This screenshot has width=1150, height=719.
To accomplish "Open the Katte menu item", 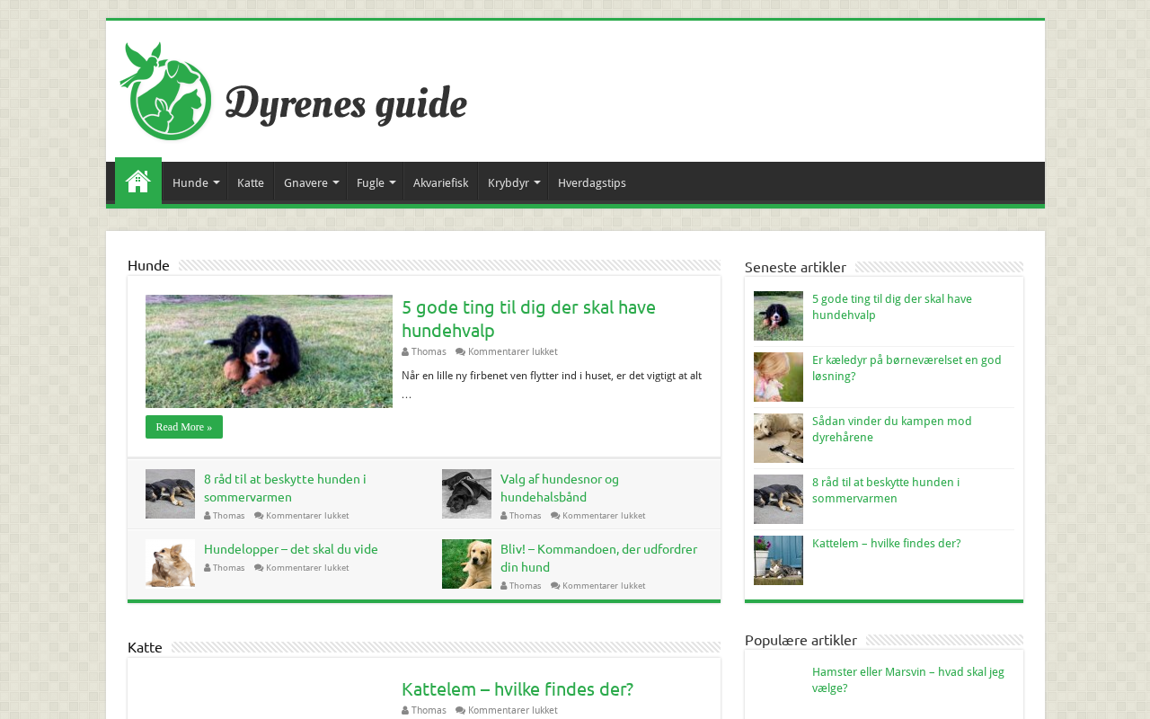I will (x=251, y=183).
